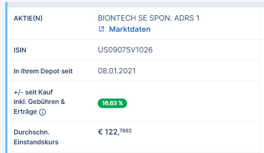Open the Marktdaten link
Image resolution: width=264 pixels, height=153 pixels.
coord(130,29)
